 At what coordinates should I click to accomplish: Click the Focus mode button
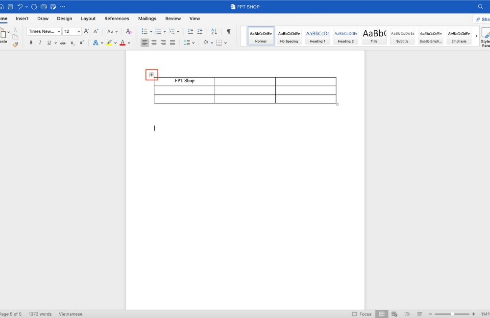pyautogui.click(x=362, y=314)
